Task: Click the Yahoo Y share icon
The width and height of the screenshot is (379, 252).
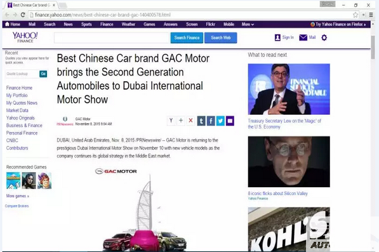Action: coord(171,121)
